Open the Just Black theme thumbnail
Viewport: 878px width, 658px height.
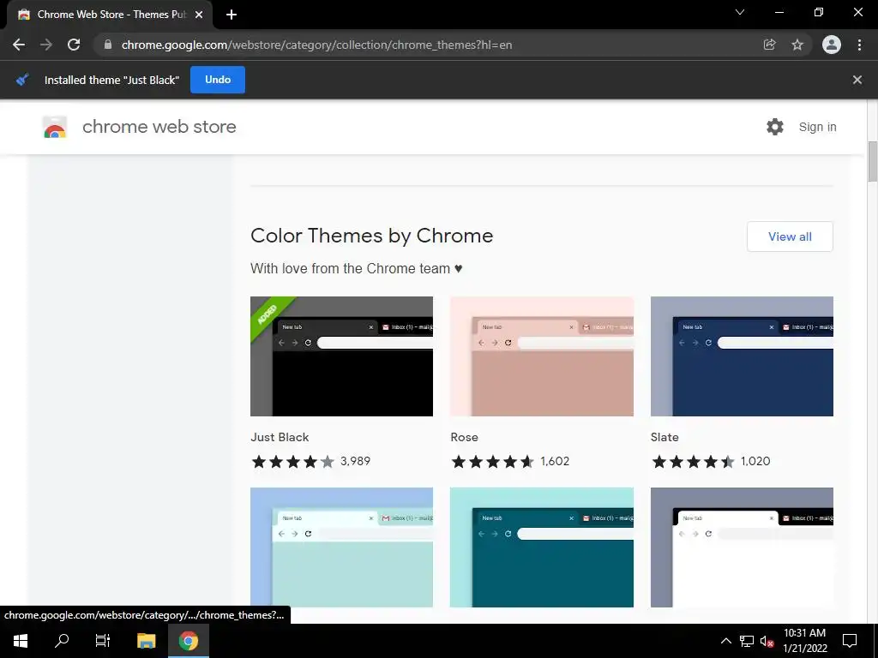tap(341, 356)
